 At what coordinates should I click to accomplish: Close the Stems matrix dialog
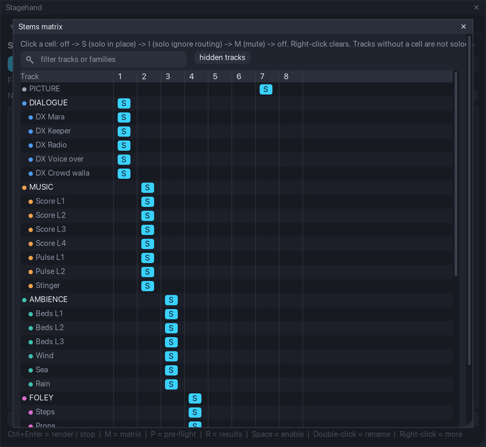click(x=464, y=27)
